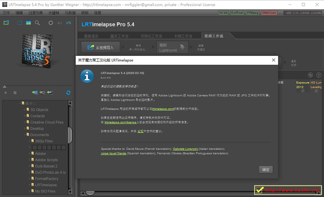Click the folder tree scrollbar up arrow

(70, 103)
